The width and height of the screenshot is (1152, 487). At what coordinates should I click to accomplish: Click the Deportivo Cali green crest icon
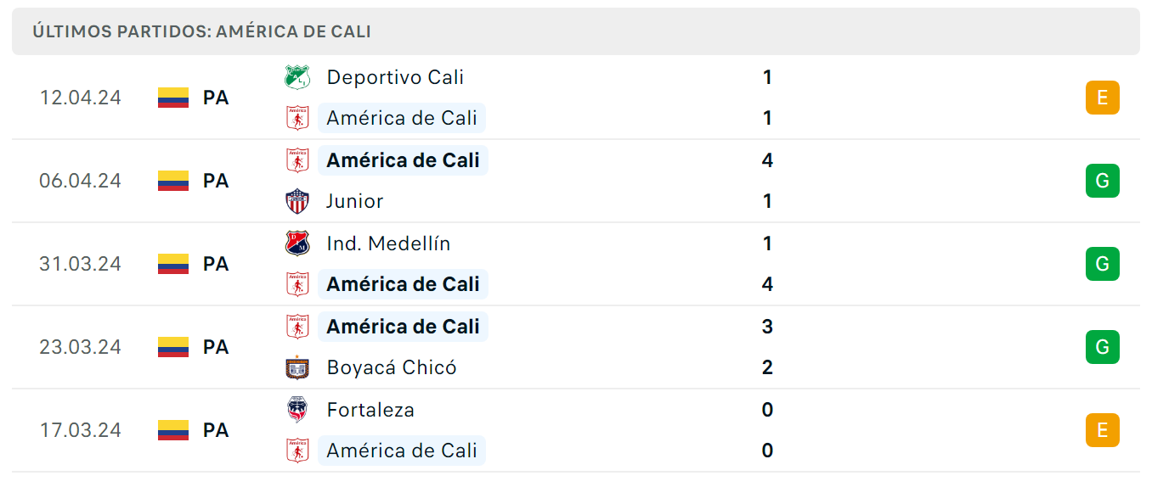tap(297, 77)
